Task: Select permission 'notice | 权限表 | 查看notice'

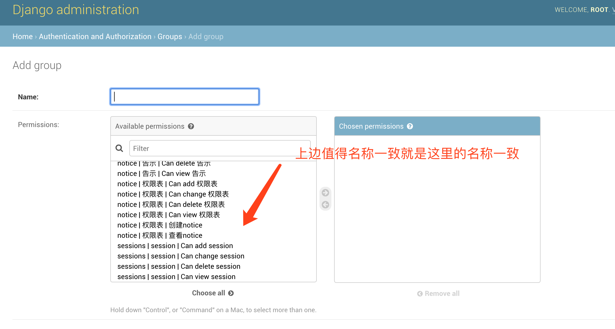Action: [x=160, y=235]
